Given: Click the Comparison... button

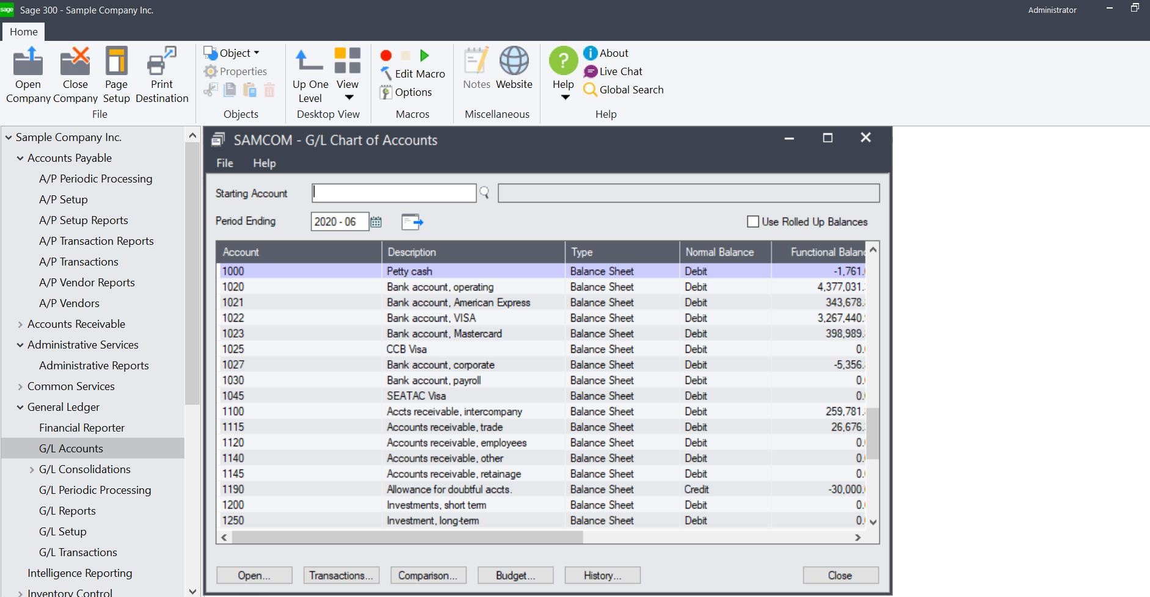Looking at the screenshot, I should coord(428,576).
